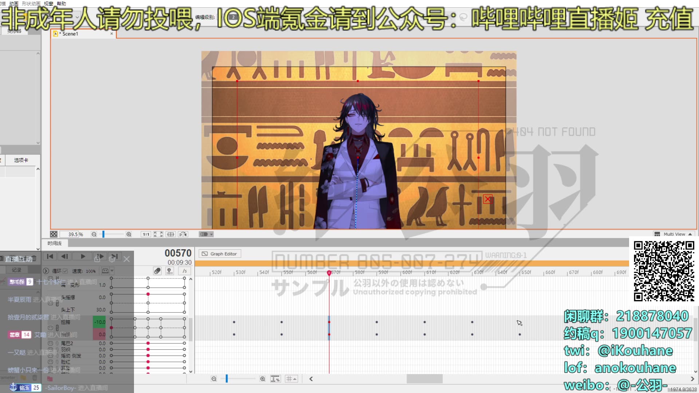Go to the right in the timeline
The image size is (699, 393).
tap(692, 379)
